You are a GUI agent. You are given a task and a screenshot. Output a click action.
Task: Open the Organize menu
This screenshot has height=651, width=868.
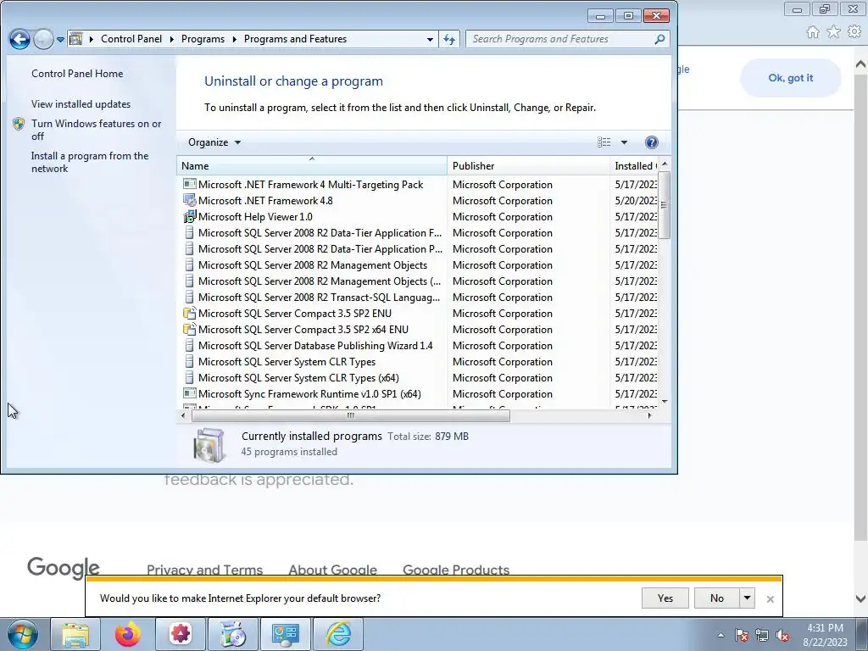click(214, 142)
